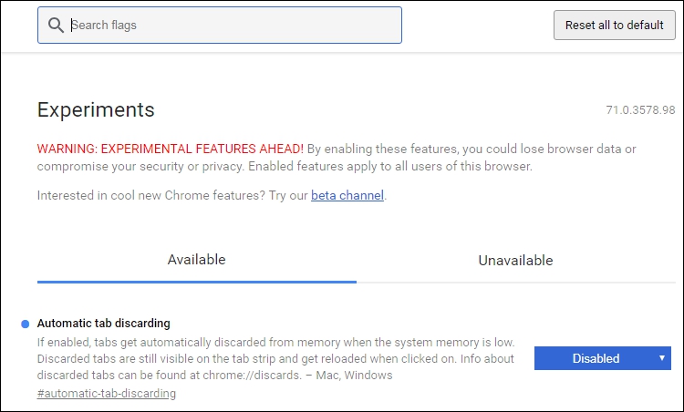Viewport: 684px width, 412px height.
Task: Click the Automatic tab discarding flag title
Action: coord(103,324)
